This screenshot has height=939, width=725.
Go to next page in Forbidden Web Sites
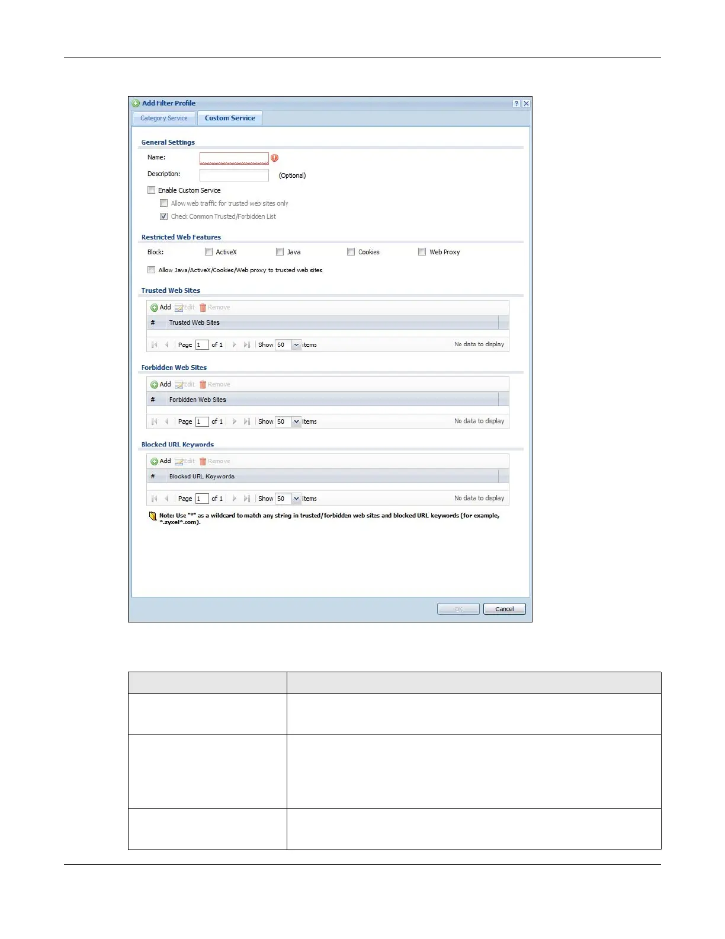click(235, 421)
